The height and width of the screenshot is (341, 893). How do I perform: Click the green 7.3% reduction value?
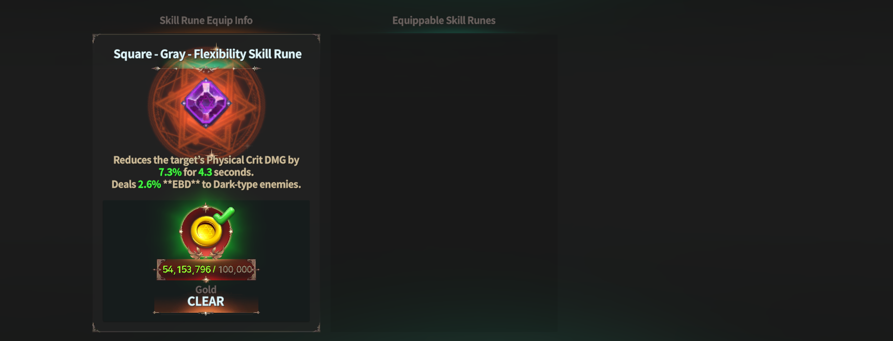170,172
